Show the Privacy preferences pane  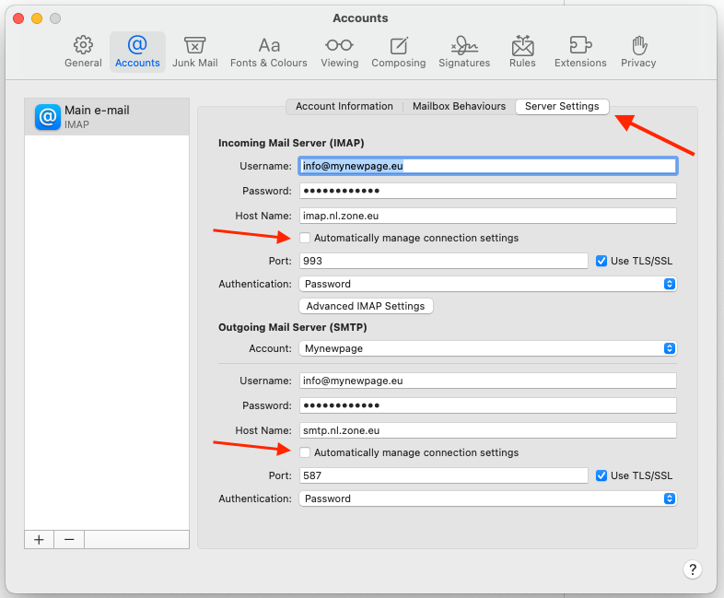(638, 52)
